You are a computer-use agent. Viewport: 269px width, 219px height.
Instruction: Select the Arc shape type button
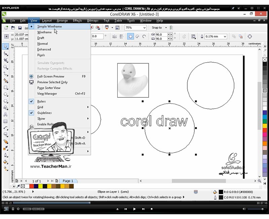click(x=144, y=36)
